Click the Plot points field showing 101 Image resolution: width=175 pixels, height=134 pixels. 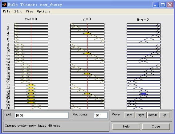pos(100,116)
